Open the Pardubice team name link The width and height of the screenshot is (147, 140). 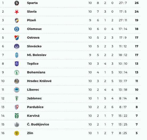click(x=35, y=107)
